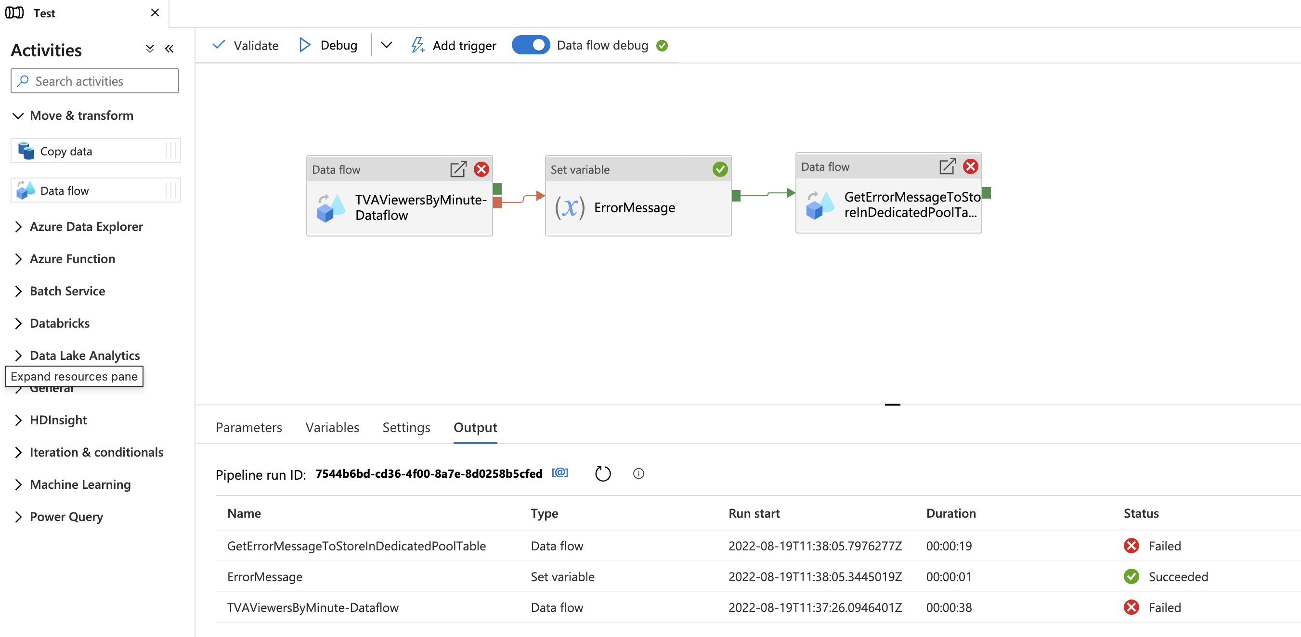Select the GetErrorMessageToStoreInDedicatedPoolTable activity node
The height and width of the screenshot is (637, 1301).
pyautogui.click(x=889, y=193)
